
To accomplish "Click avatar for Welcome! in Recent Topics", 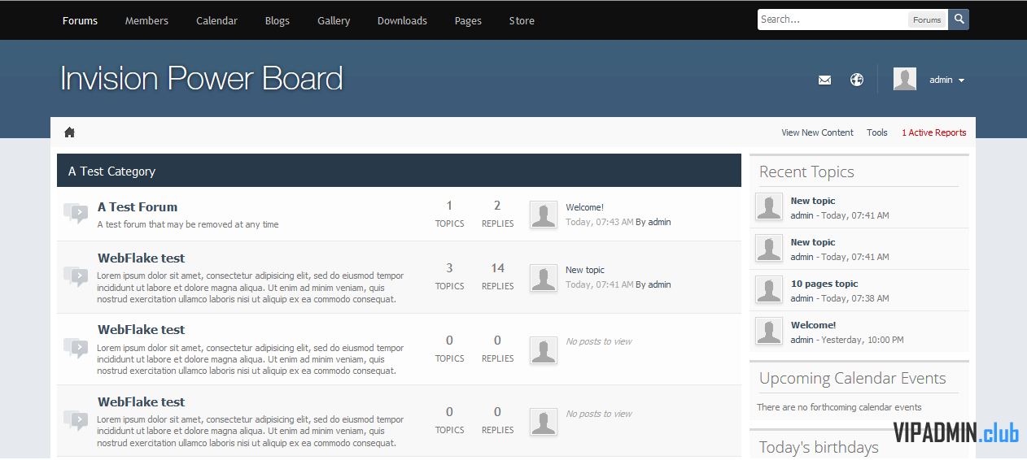I will (769, 332).
